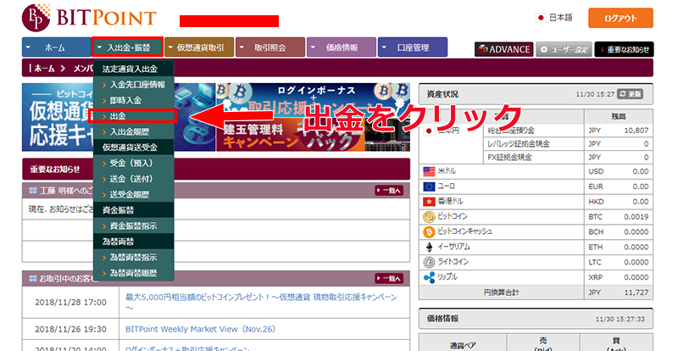
Task: Open BITPoint Weekly Market View (Nov.26) link
Action: point(200,329)
